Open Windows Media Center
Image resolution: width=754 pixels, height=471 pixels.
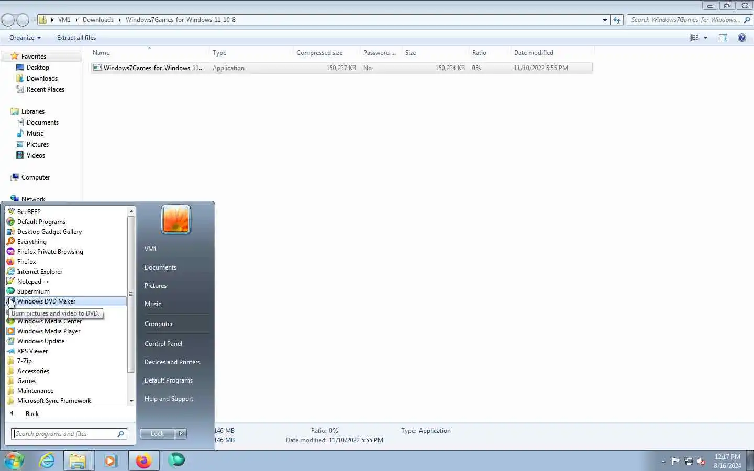click(49, 321)
